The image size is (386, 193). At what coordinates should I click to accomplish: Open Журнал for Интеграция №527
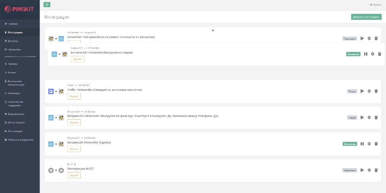[x=74, y=175]
